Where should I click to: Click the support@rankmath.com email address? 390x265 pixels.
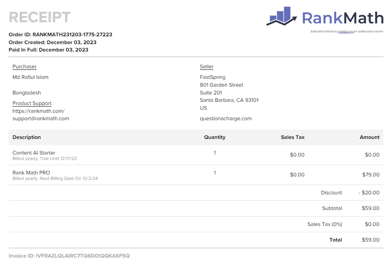(x=41, y=119)
